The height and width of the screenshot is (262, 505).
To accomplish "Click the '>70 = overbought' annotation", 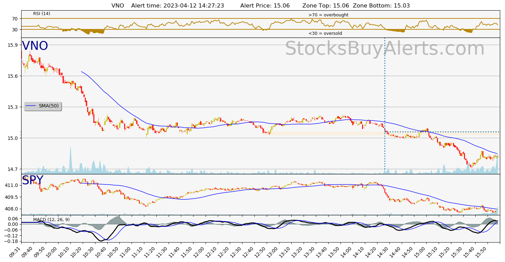I will click(x=328, y=15).
